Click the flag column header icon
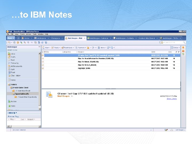The image size is (192, 144). point(179,52)
